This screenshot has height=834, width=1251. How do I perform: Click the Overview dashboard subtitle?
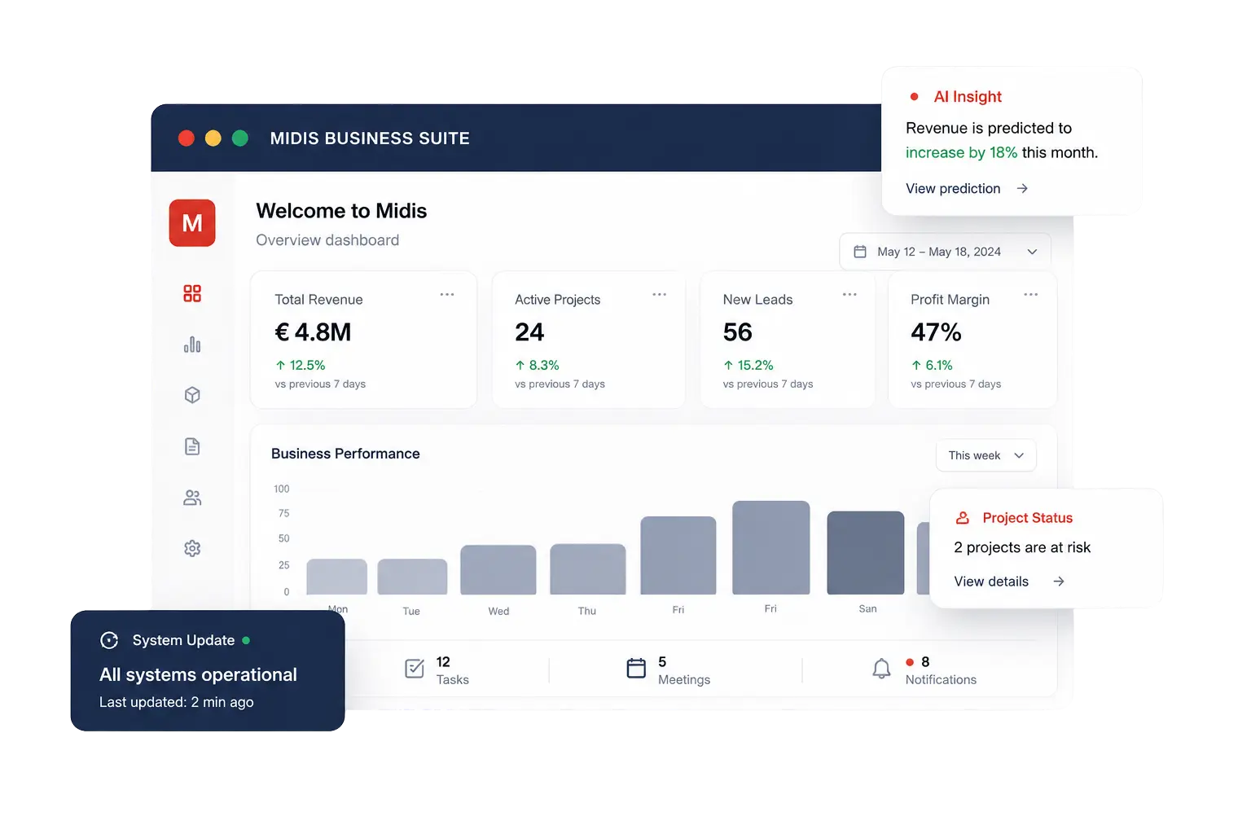coord(327,240)
